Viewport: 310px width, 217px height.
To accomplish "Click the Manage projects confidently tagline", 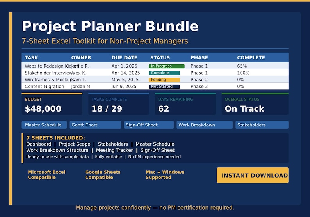I will click(x=155, y=208).
